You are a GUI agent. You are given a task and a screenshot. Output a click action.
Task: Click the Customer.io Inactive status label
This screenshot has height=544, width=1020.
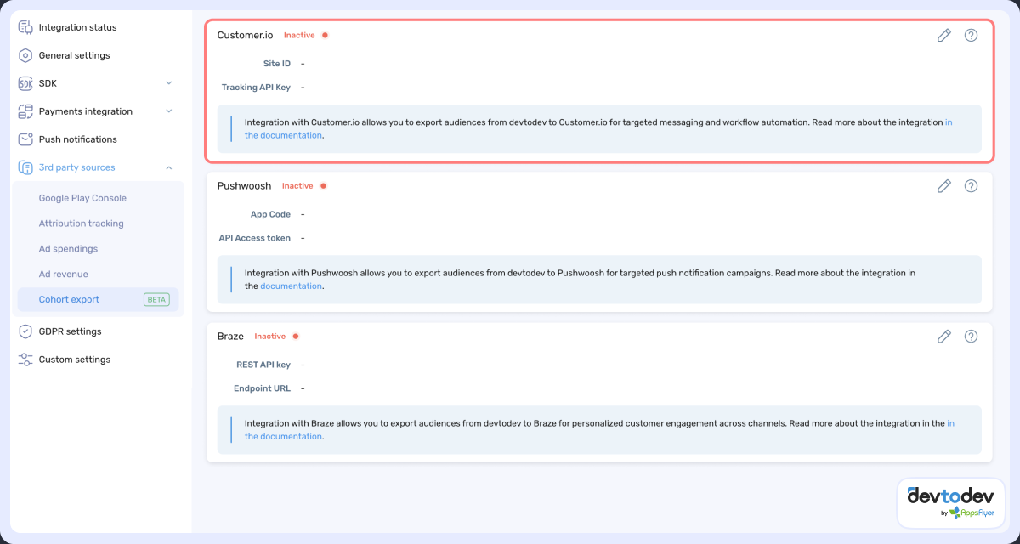(299, 36)
